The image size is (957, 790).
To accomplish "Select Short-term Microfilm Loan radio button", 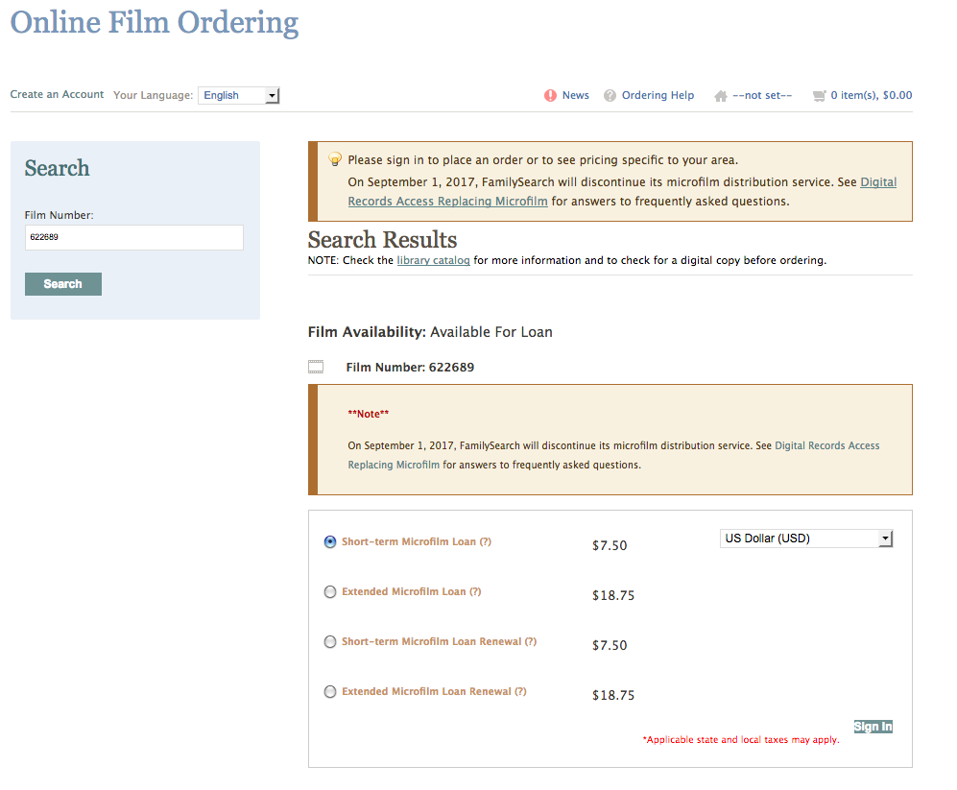I will (x=330, y=541).
